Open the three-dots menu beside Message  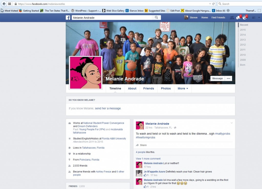[228, 79]
